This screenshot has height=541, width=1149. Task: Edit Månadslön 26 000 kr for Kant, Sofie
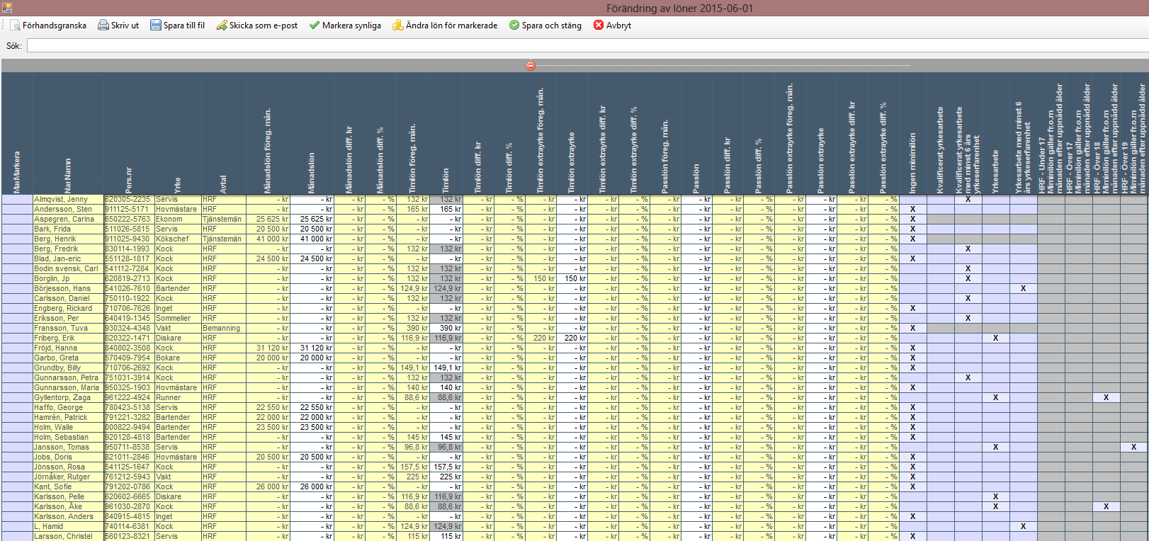click(312, 487)
